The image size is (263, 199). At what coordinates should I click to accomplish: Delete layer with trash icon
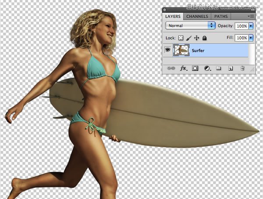(x=242, y=68)
